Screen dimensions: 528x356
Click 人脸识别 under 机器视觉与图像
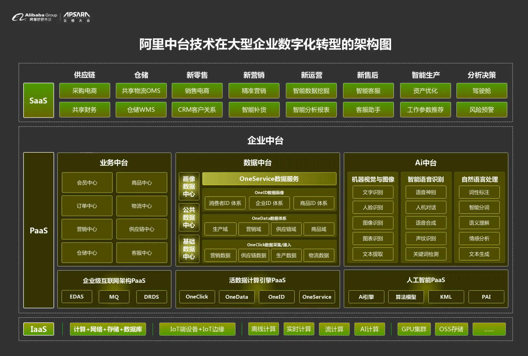point(373,207)
